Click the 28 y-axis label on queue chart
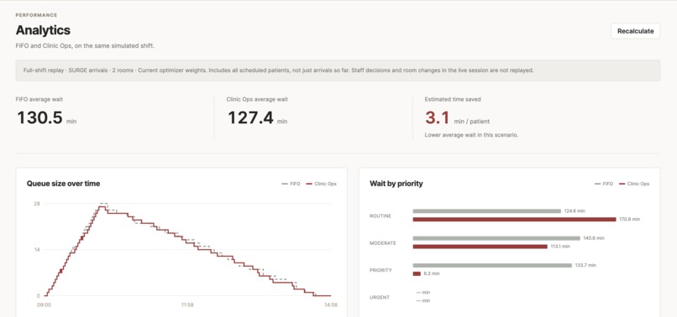This screenshot has height=317, width=677. coord(38,203)
